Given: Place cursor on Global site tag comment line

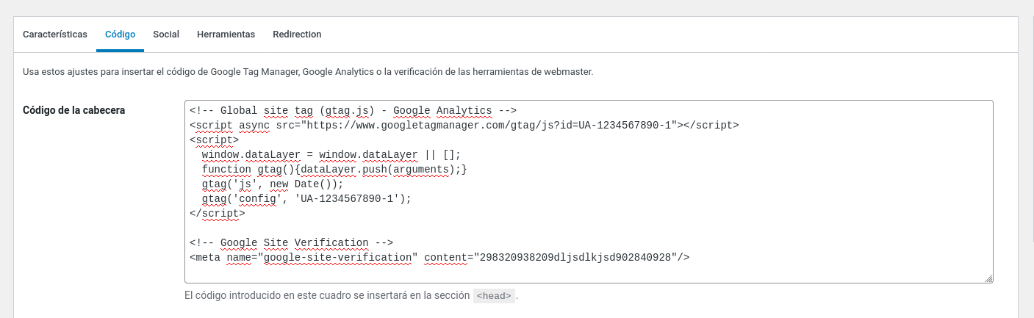Looking at the screenshot, I should [353, 111].
